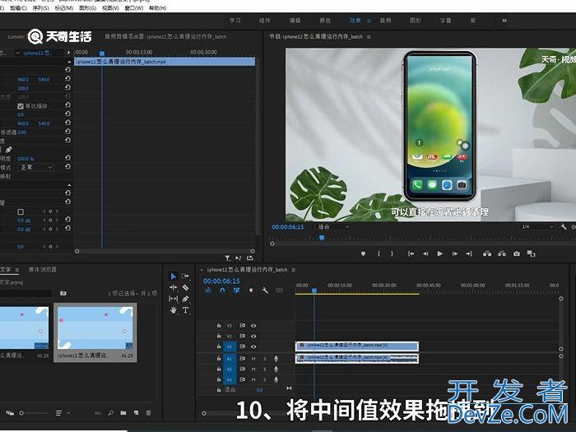
Task: Mute audio track A1
Action: (x=253, y=359)
